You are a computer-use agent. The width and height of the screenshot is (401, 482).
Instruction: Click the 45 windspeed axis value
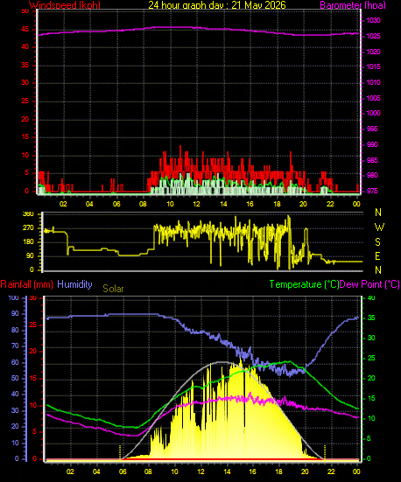click(x=25, y=30)
